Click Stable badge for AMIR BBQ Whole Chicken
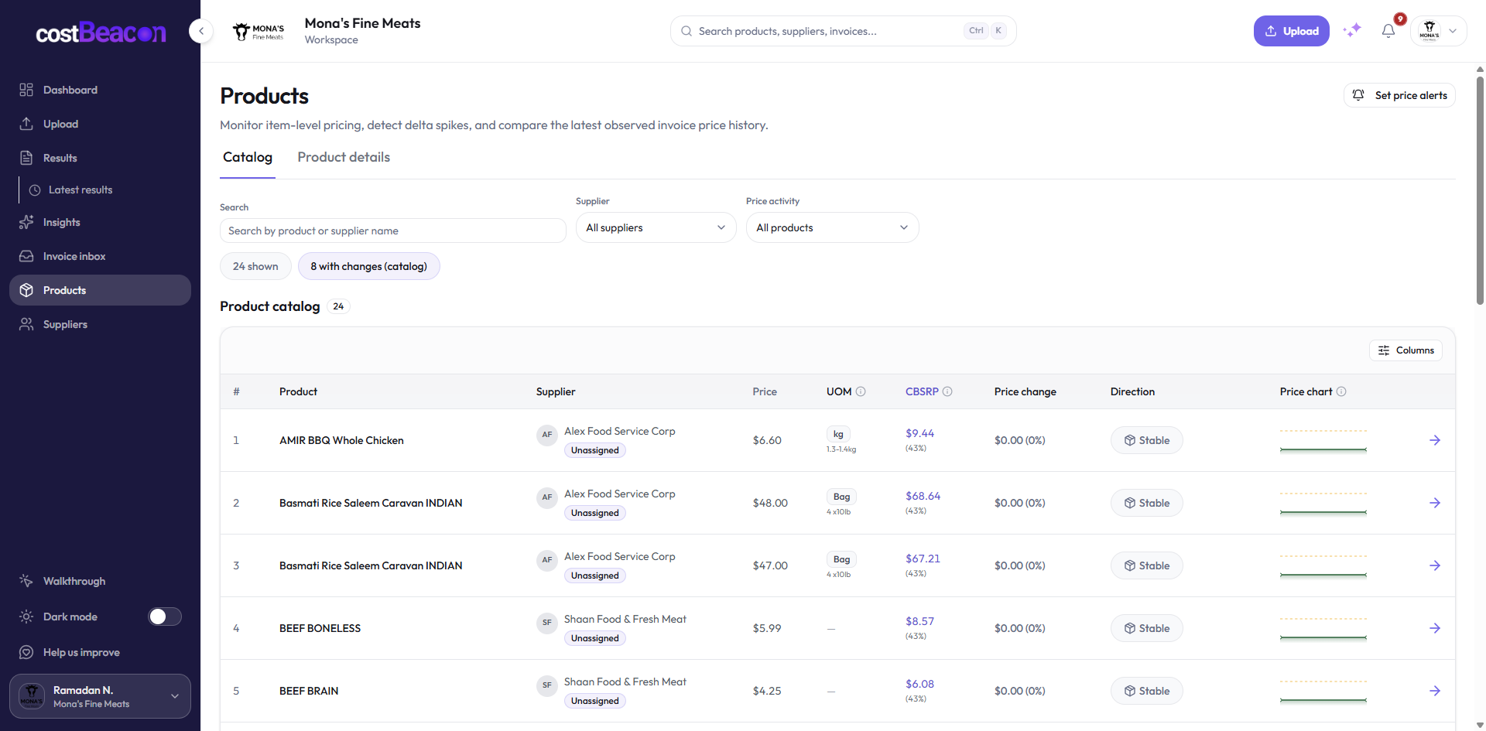1486x731 pixels. [1146, 440]
